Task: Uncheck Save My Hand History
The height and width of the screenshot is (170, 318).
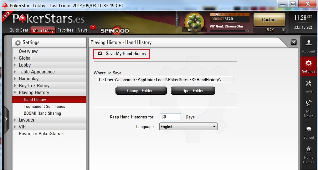Action: [100, 53]
